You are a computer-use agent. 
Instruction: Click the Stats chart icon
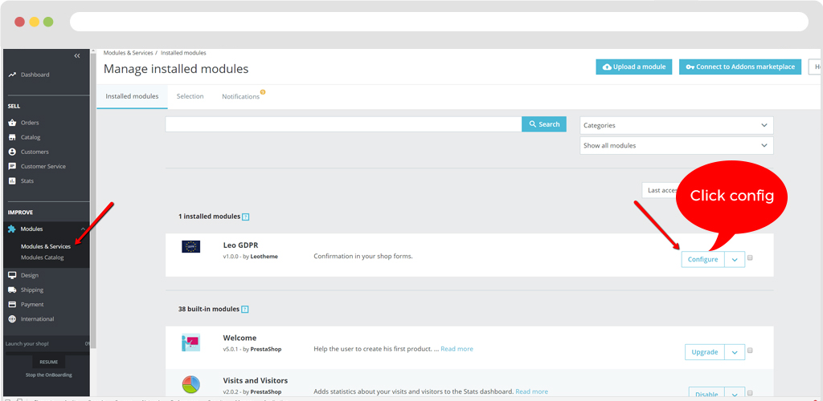click(x=12, y=181)
